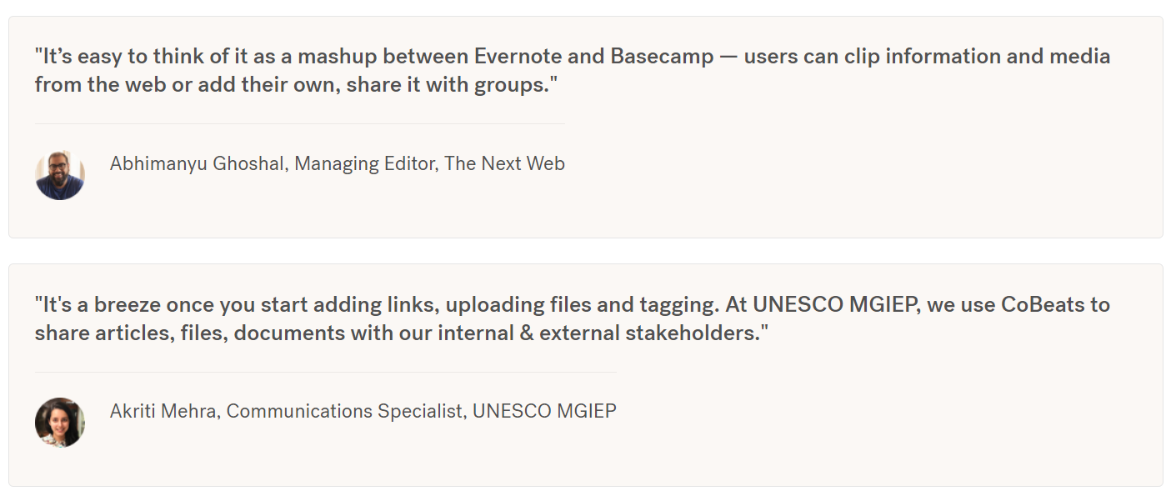Click Akriti Mehra's profile photo
The height and width of the screenshot is (501, 1176).
pos(60,423)
